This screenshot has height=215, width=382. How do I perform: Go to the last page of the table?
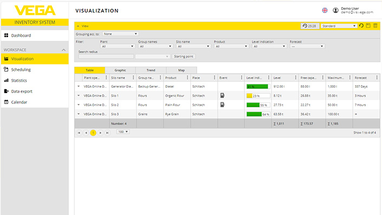point(107,133)
